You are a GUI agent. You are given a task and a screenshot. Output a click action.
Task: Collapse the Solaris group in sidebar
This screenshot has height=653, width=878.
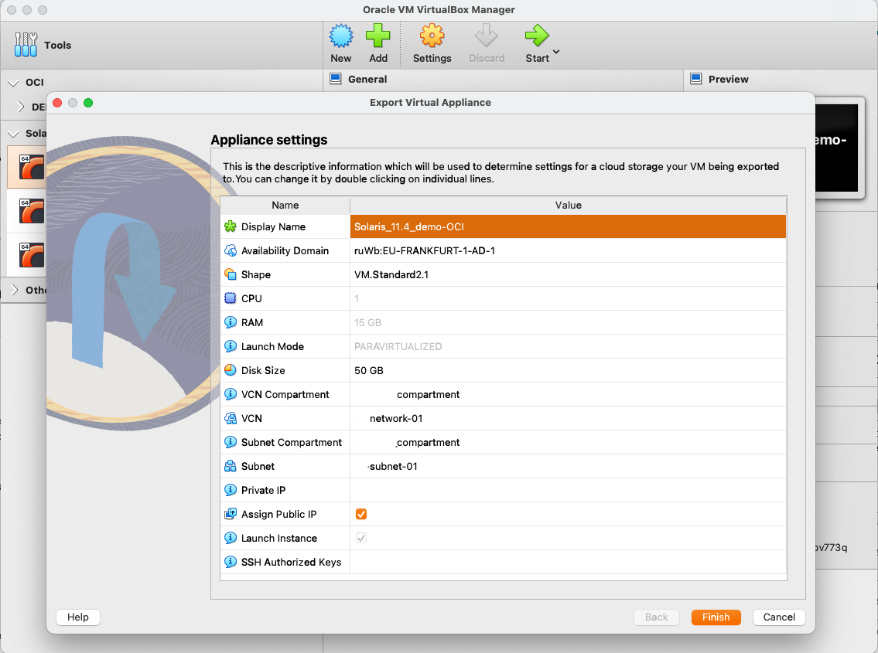coord(13,134)
